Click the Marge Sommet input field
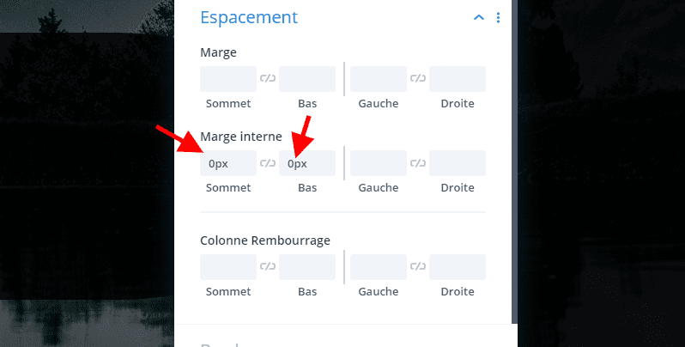685x347 pixels. coord(228,79)
